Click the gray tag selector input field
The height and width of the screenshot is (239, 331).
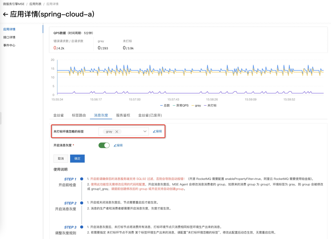[x=124, y=131]
